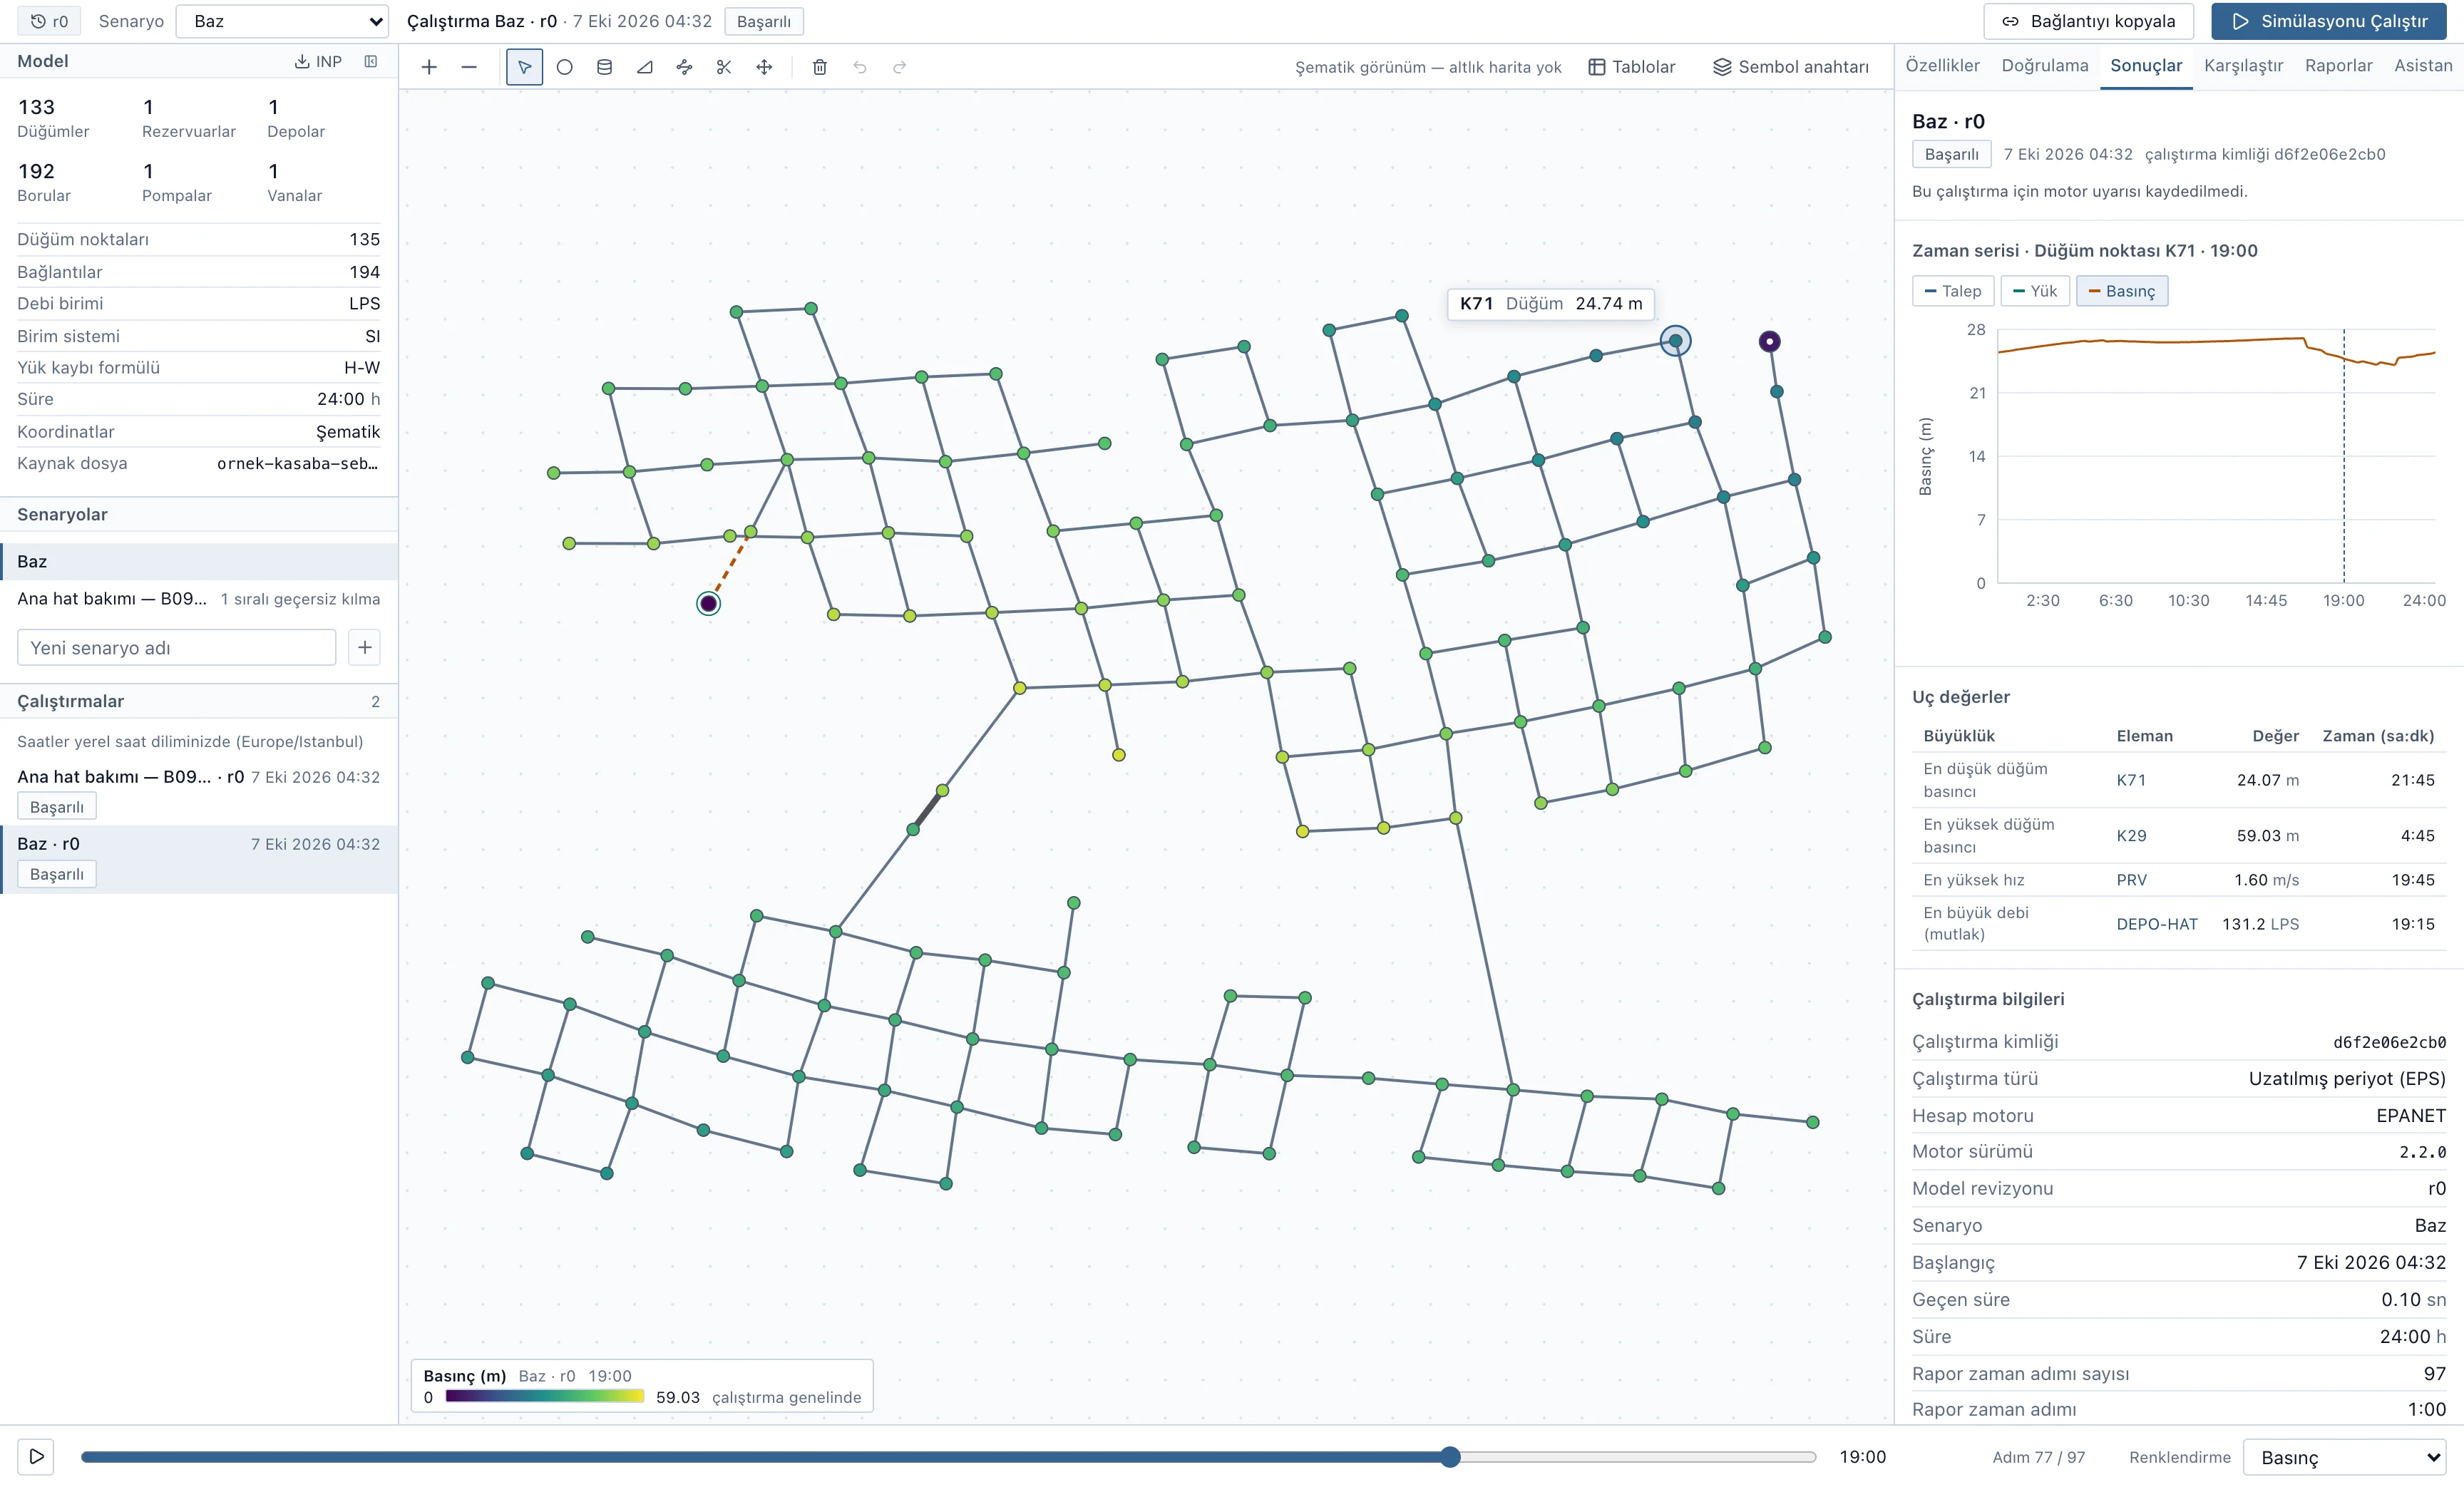Toggle the Yük series chip

tap(2035, 291)
